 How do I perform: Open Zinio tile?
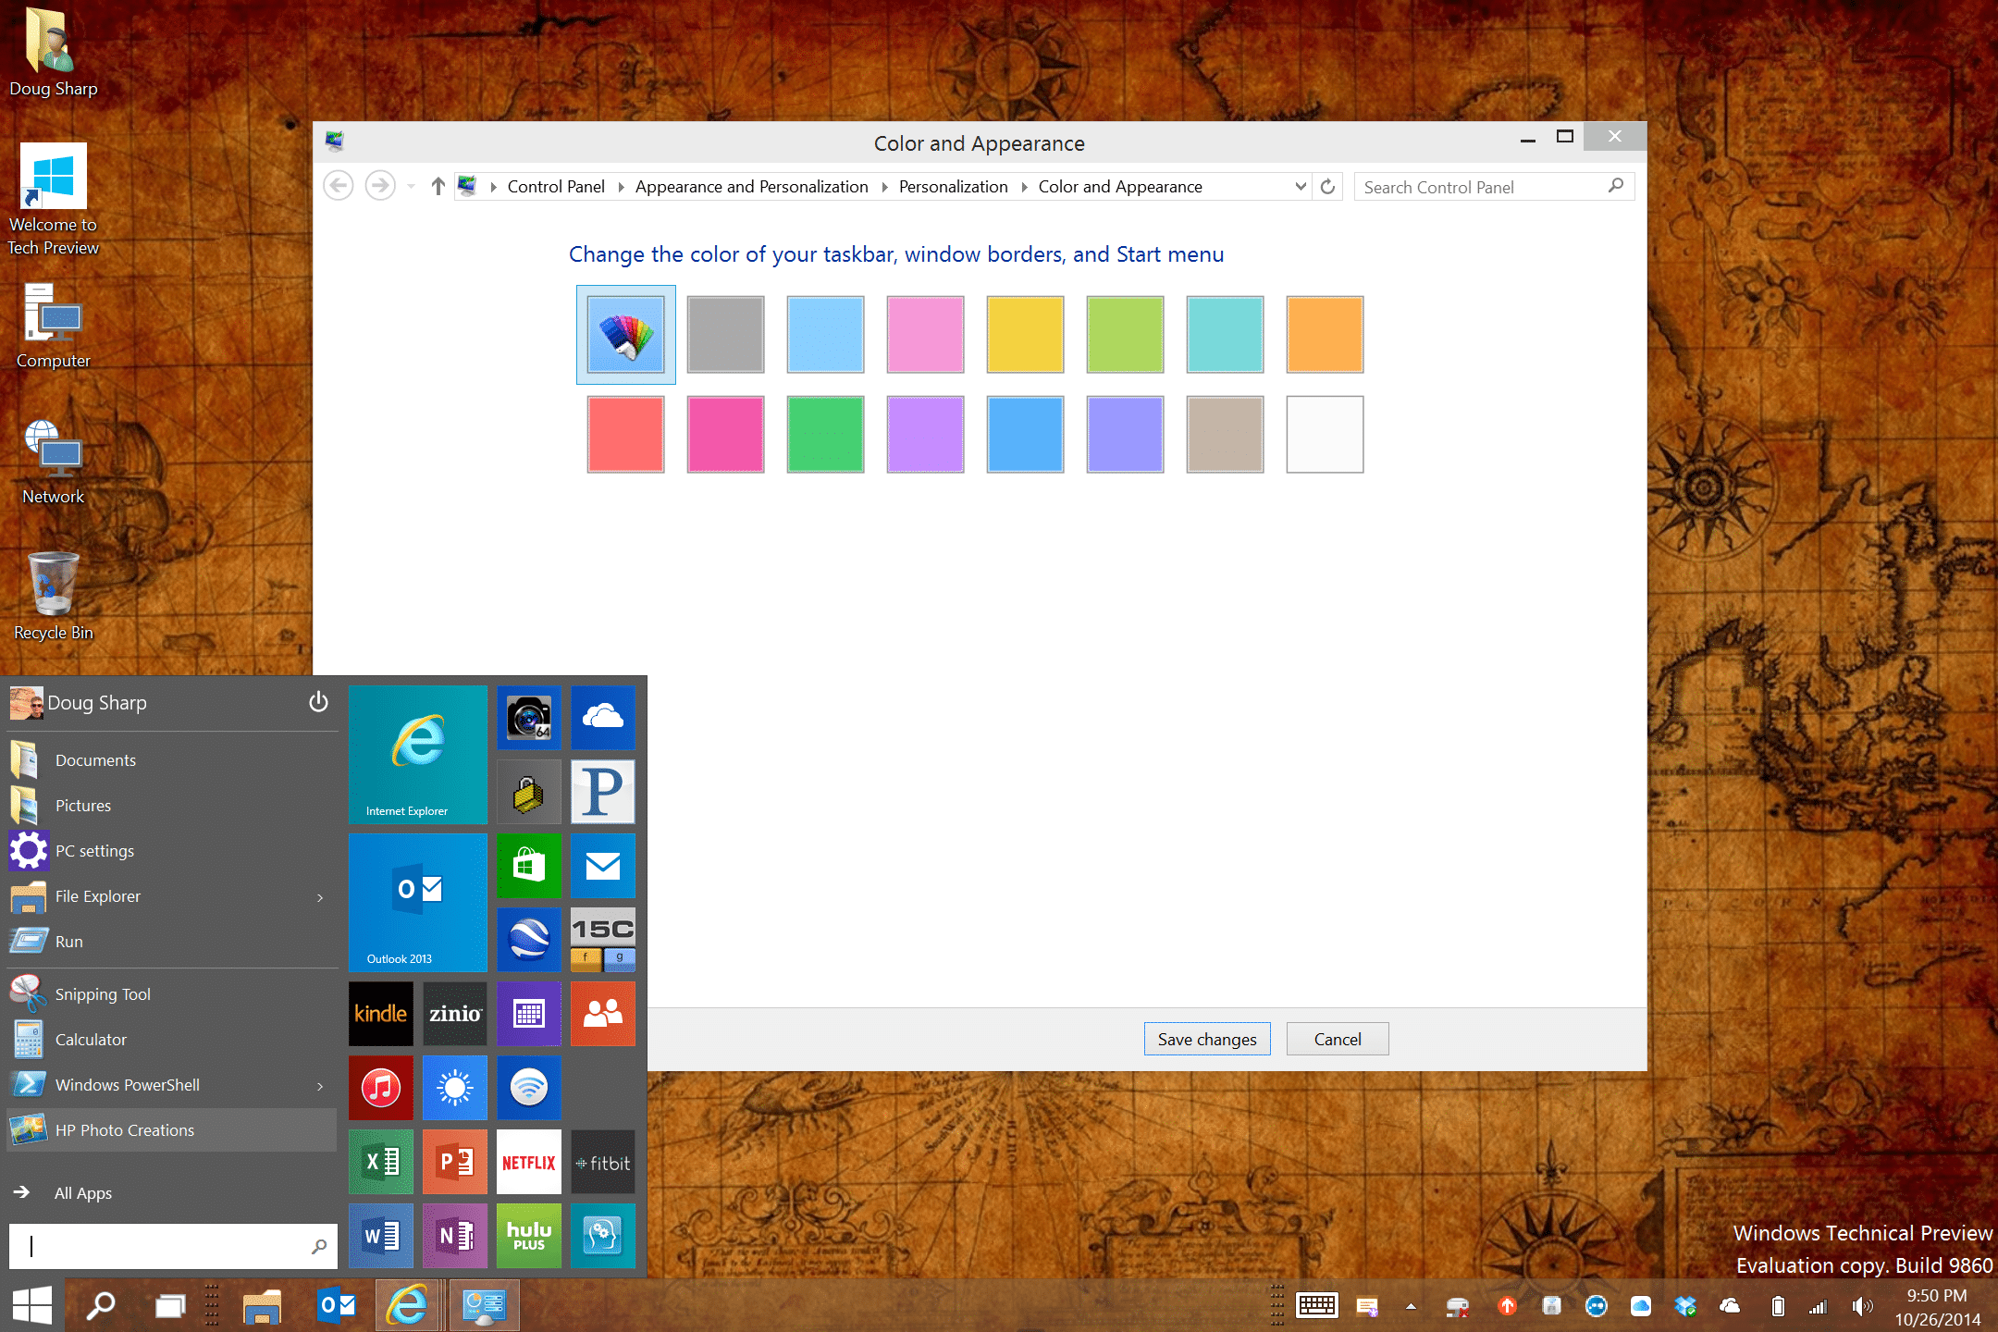(x=455, y=1014)
